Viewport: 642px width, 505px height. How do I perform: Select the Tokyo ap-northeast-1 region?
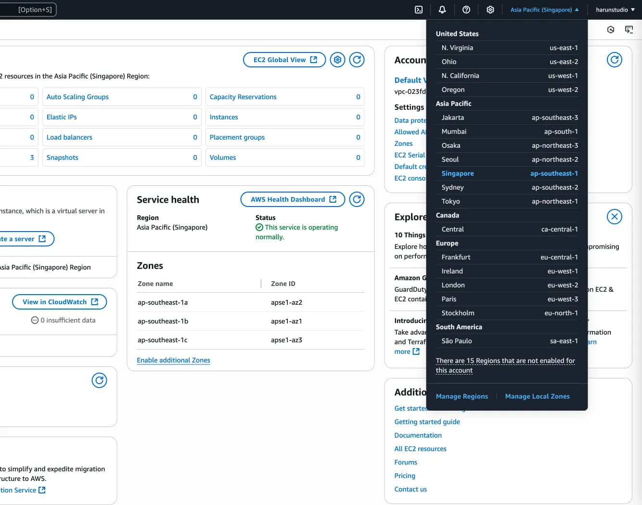509,201
